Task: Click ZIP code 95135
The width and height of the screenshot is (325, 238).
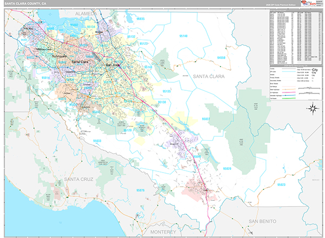Action: click(x=167, y=91)
